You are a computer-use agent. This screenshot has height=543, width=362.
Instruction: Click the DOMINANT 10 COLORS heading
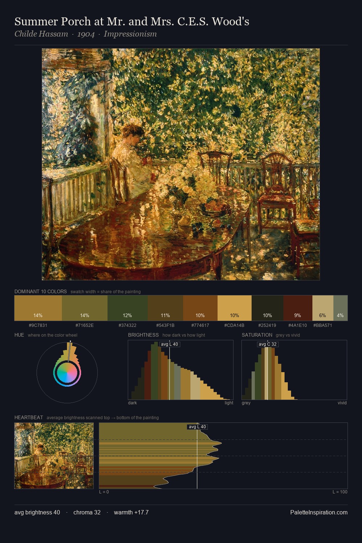pyautogui.click(x=41, y=291)
